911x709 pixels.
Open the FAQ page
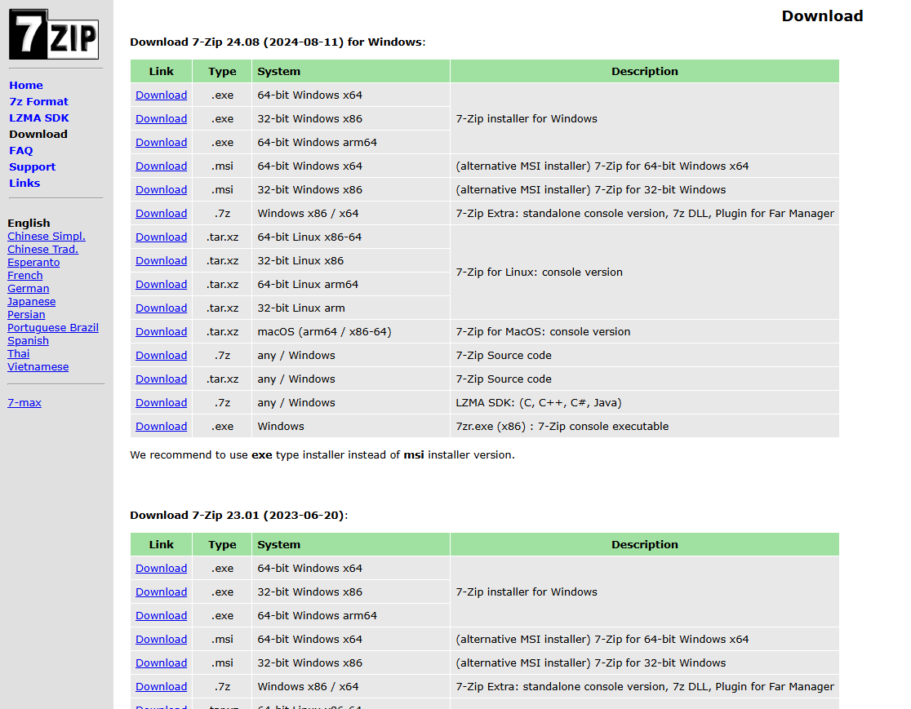(21, 150)
